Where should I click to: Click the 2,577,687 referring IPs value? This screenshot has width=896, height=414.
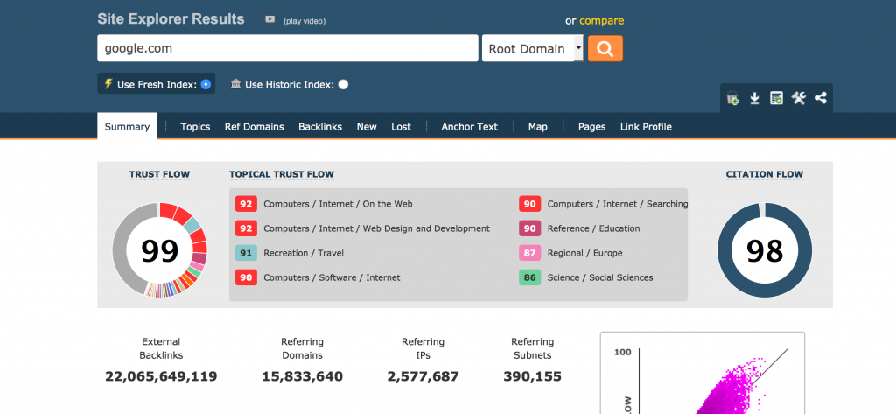(423, 376)
